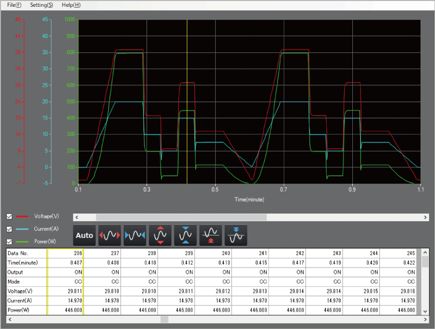Expand the waveform vertically with red arrows icon
This screenshot has width=435, height=329.
point(160,235)
